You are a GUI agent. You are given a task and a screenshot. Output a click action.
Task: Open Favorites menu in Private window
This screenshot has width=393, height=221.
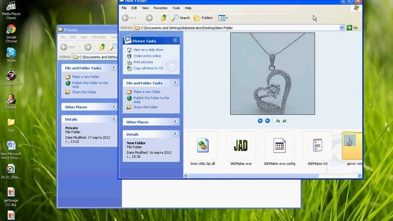(x=99, y=37)
